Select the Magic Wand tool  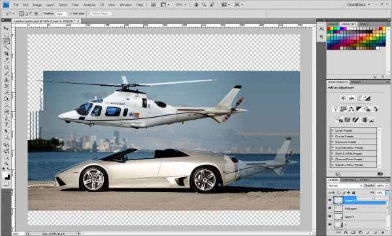click(6, 47)
